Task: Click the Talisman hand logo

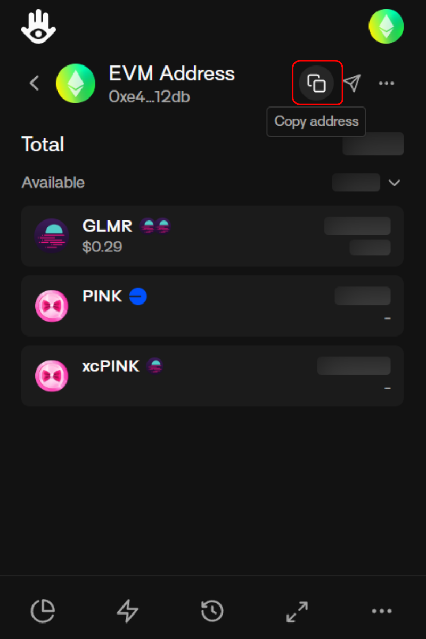Action: point(38,27)
